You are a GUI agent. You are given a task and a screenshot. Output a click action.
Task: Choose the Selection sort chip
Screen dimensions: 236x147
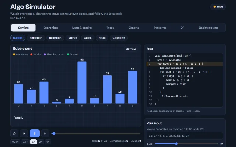36,38
